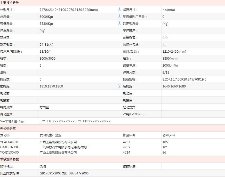Select wheelbase value 3800(mm)
Image resolution: width=225 pixels, height=177 pixels.
170,59
